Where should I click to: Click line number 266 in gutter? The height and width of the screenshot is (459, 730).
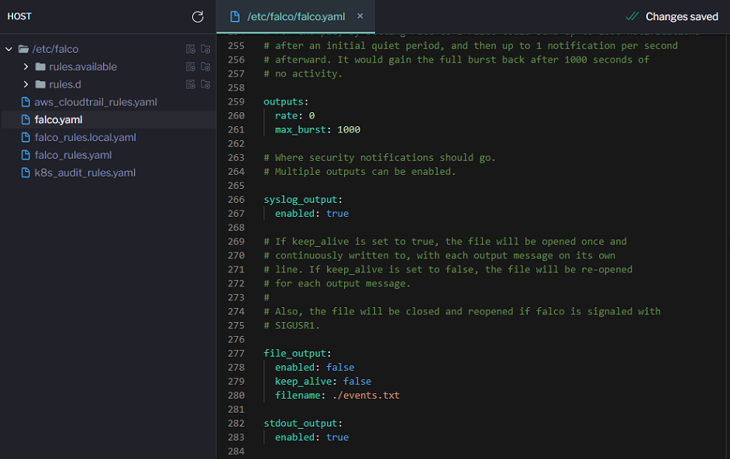click(236, 200)
